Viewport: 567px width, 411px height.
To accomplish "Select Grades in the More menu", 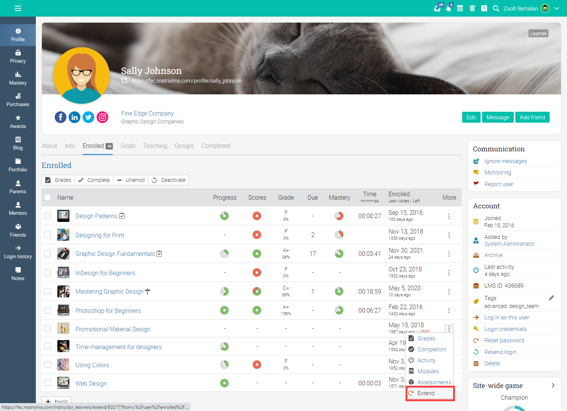I will 430,339.
